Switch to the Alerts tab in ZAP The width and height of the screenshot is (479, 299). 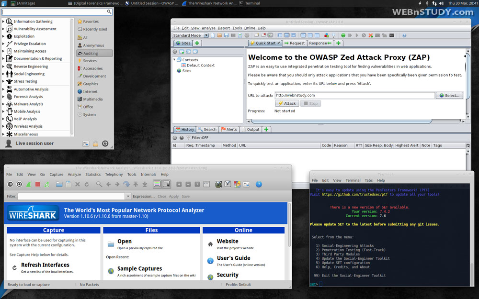[229, 129]
